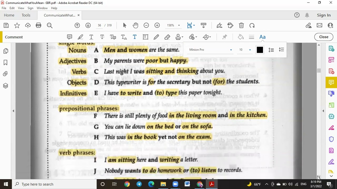The width and height of the screenshot is (337, 189).
Task: Switch to the Home tab
Action: 9,15
